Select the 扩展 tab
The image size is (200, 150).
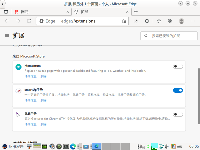[x=101, y=12]
